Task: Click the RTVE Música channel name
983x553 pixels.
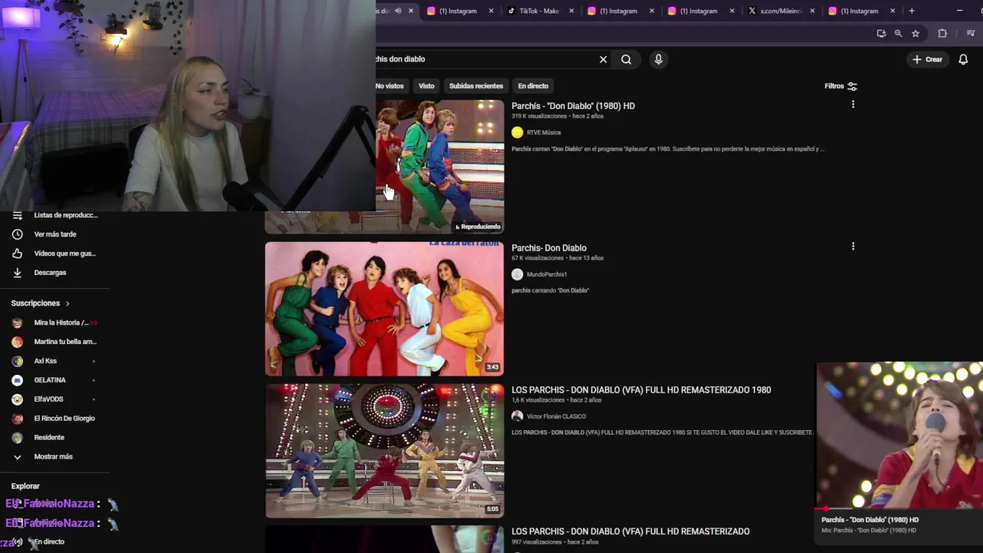Action: pos(544,132)
